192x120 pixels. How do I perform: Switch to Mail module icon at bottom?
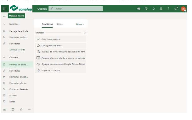(x=4, y=110)
